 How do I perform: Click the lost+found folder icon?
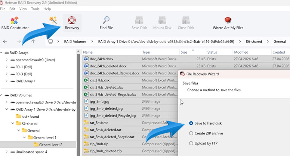18,116
